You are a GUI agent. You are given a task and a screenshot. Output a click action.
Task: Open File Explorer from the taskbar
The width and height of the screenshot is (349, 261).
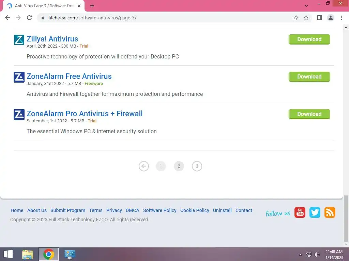click(28, 254)
